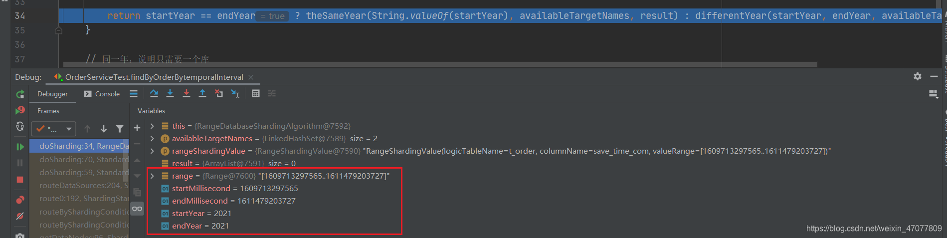Click Show Execution Point icon

[134, 93]
